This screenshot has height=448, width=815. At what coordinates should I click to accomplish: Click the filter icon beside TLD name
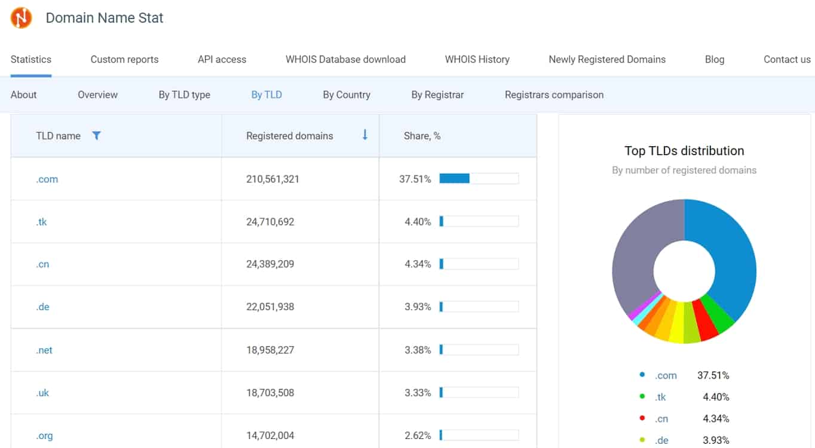click(96, 136)
